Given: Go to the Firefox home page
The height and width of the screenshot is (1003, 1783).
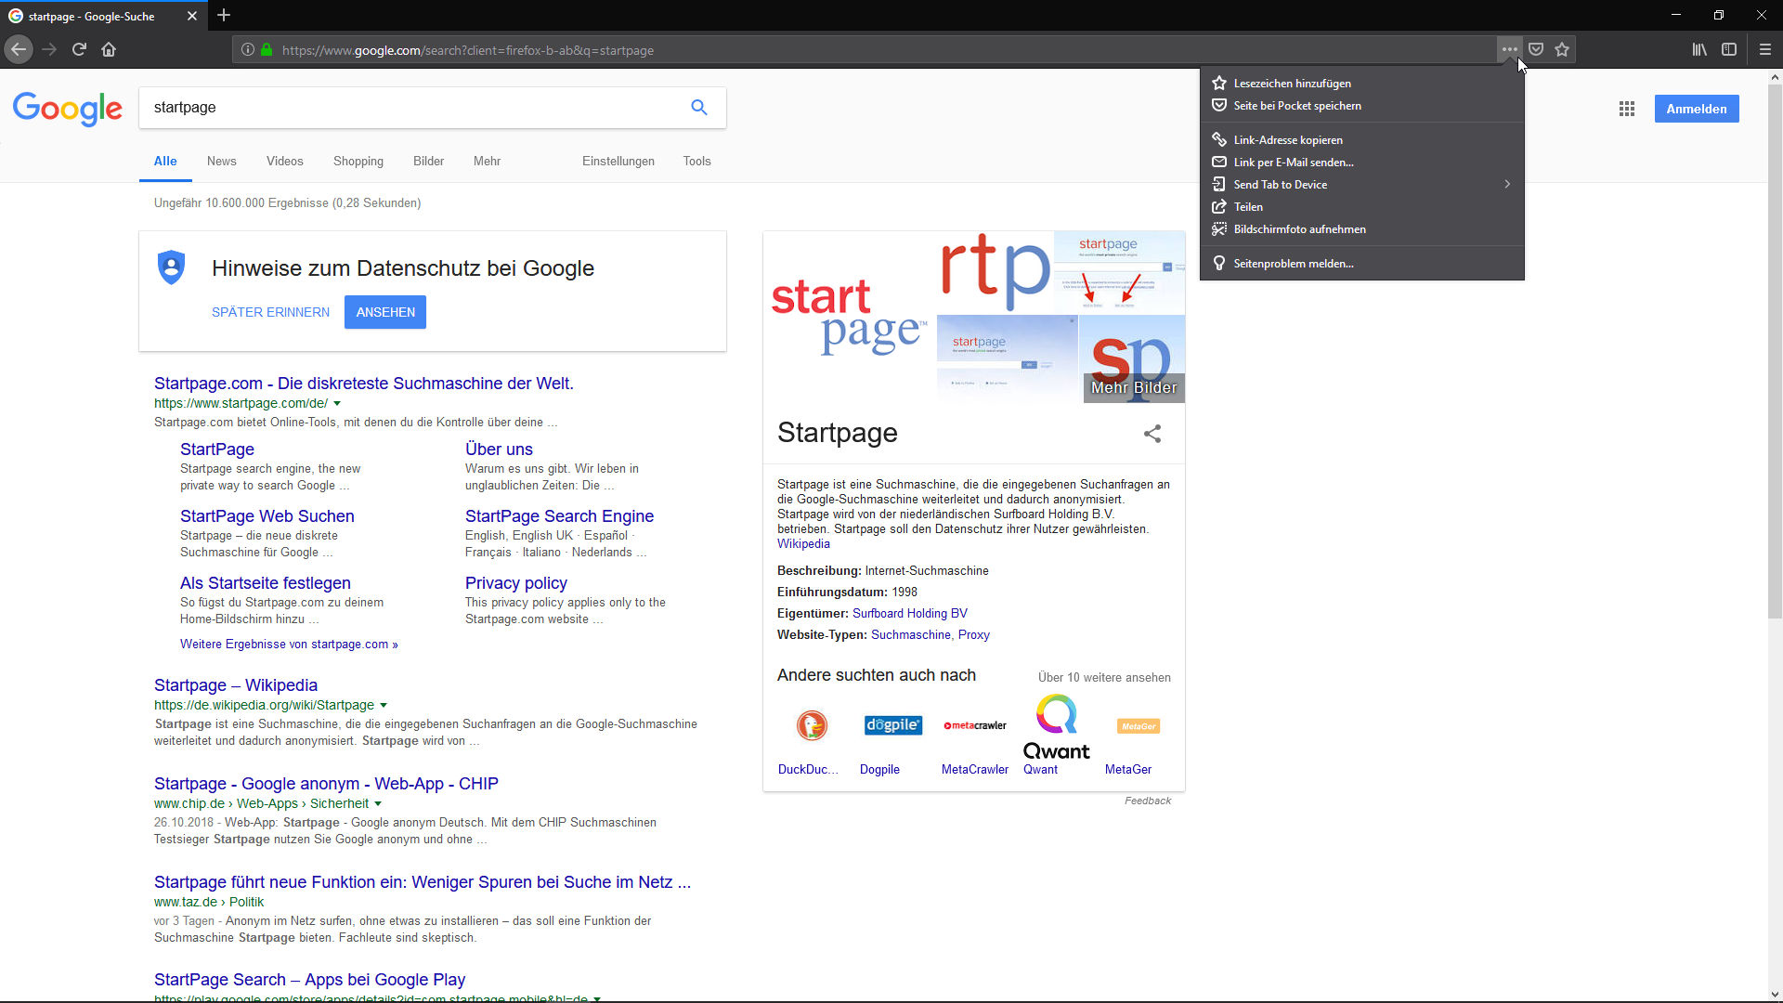Looking at the screenshot, I should (109, 49).
